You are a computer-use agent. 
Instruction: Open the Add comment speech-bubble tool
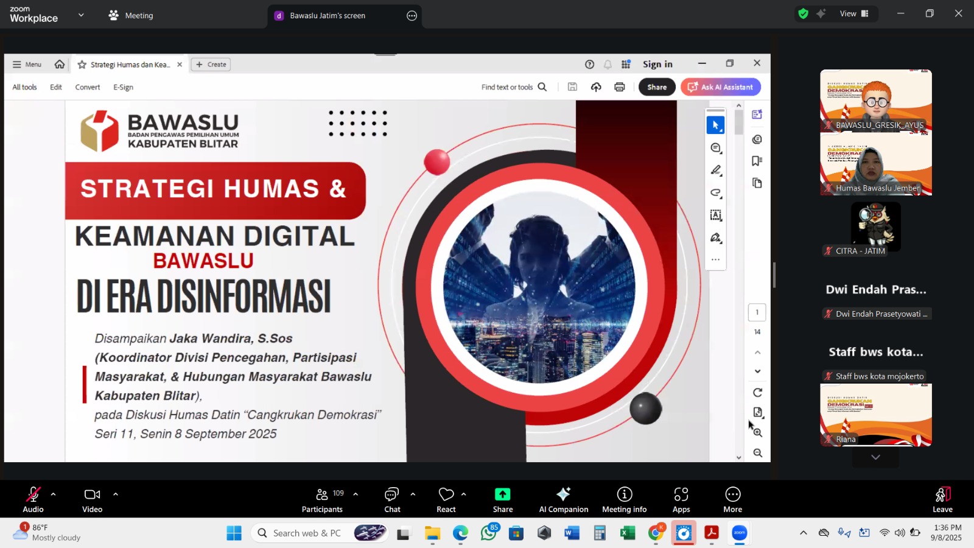coord(715,147)
